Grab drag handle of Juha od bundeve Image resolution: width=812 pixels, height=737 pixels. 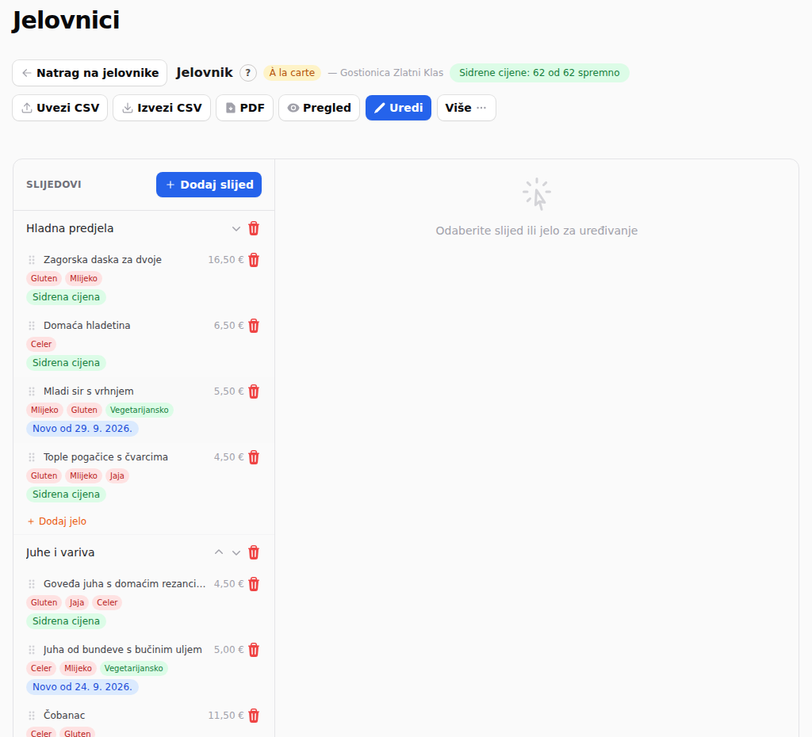32,650
